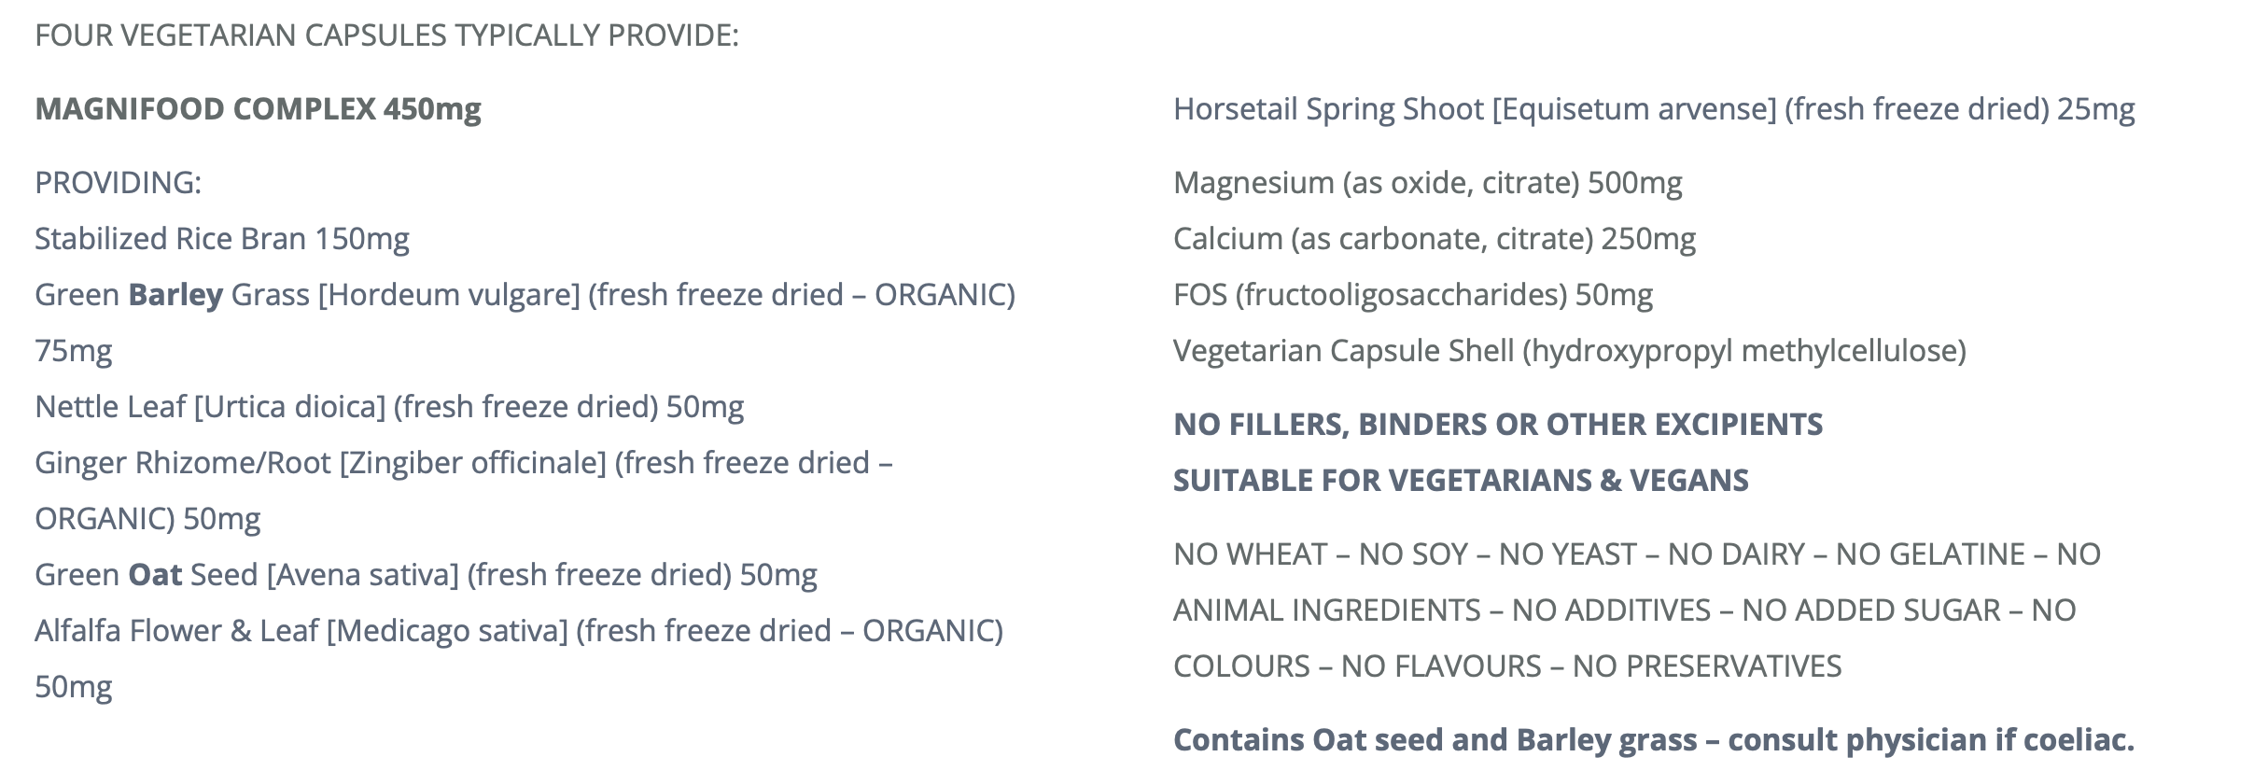
Task: Click the bold word 'Barley' in Green Barley Grass
Action: (175, 295)
